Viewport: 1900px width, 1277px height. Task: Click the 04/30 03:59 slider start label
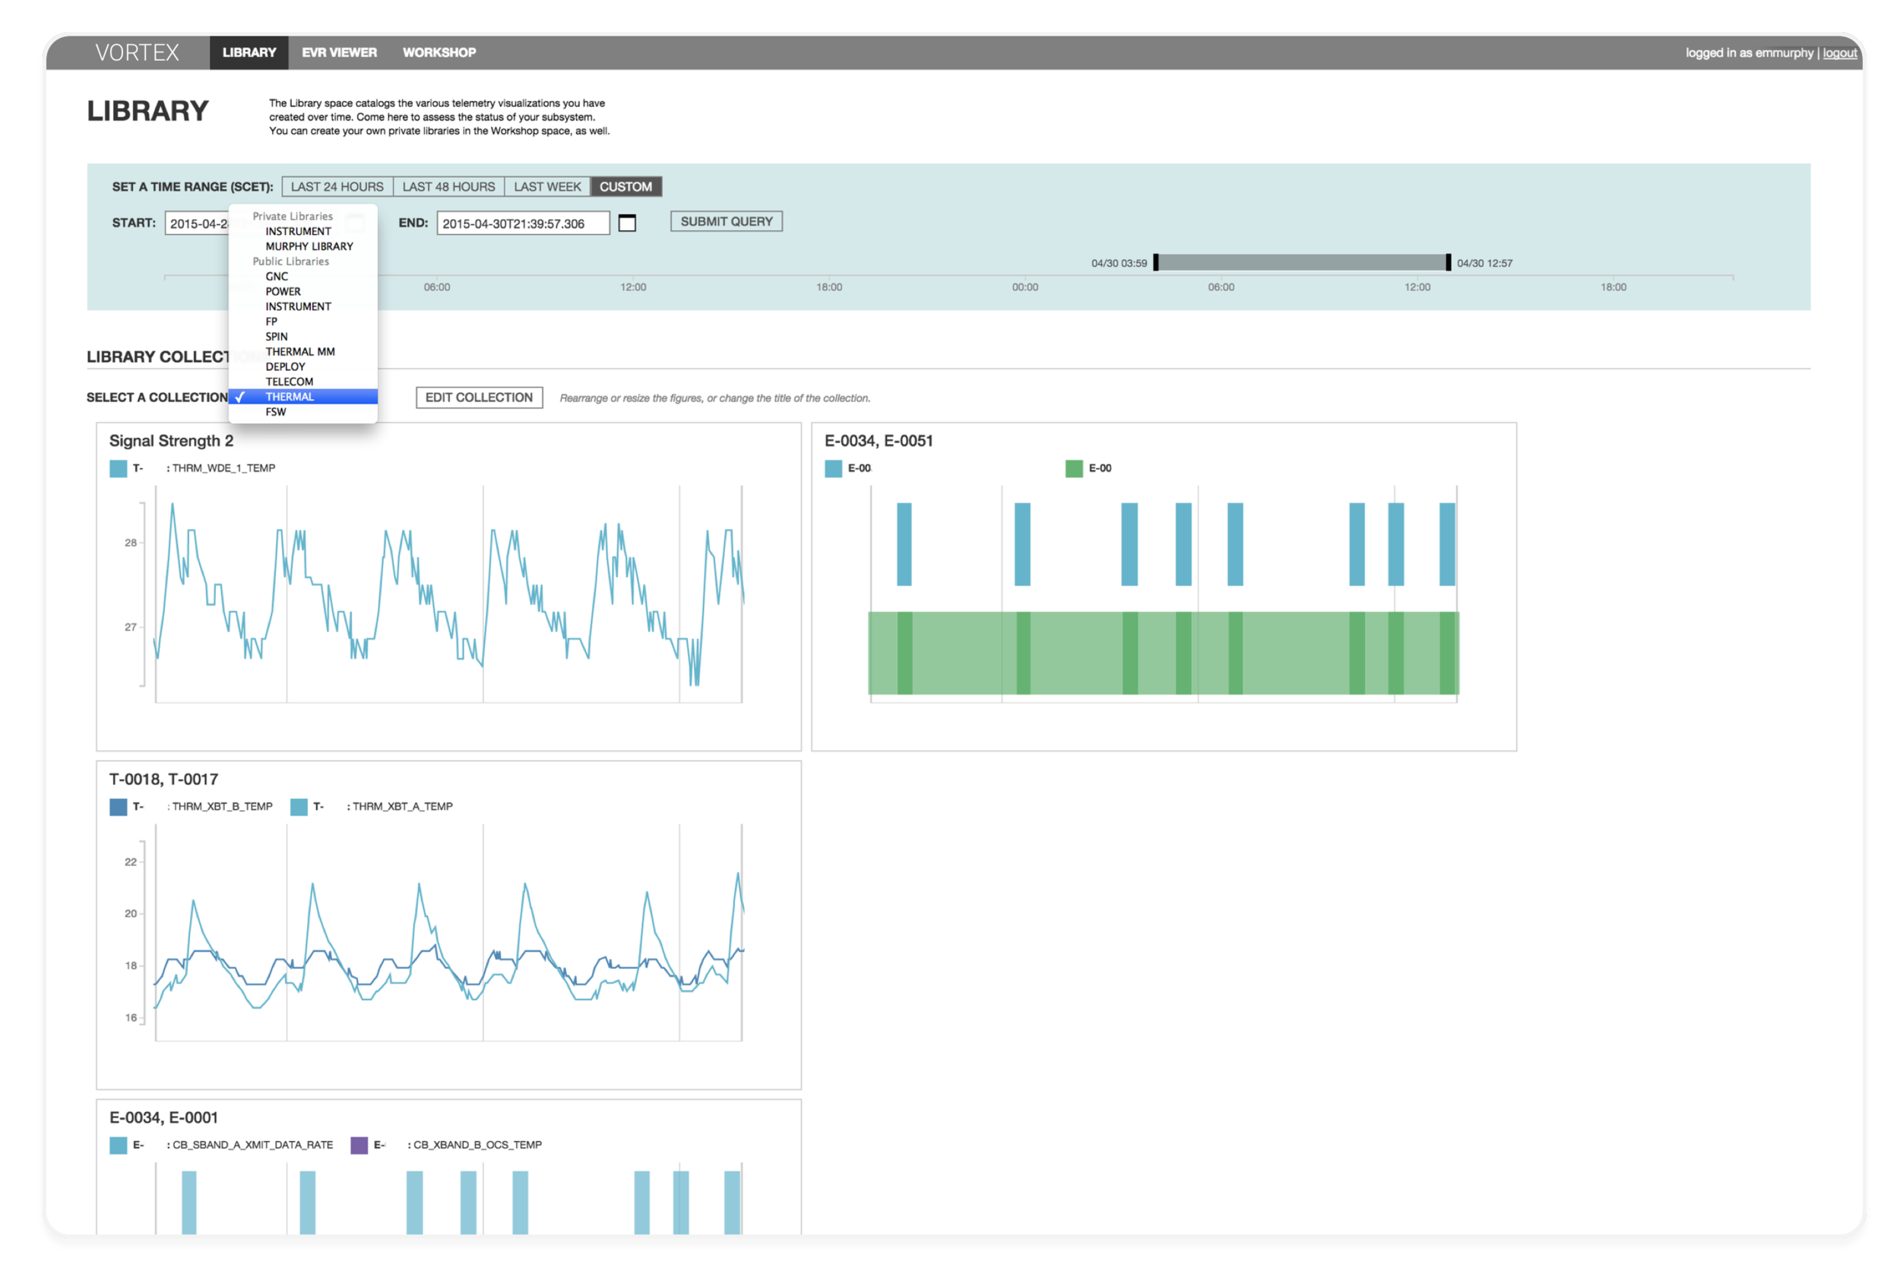1119,263
